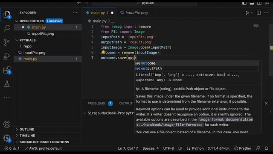The image size is (273, 154).
Task: Click the breadcrumb ellipsis after main.py
Action: click(113, 21)
